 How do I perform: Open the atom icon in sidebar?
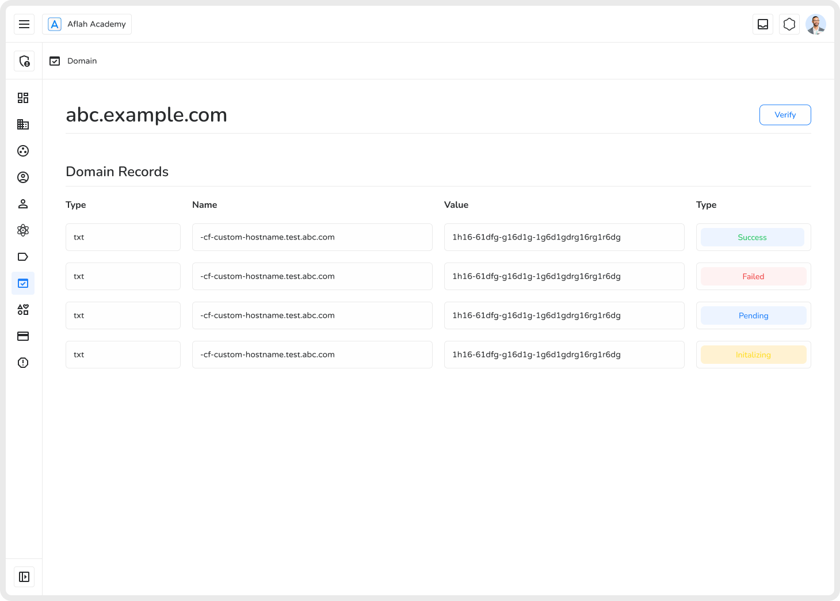click(x=23, y=230)
